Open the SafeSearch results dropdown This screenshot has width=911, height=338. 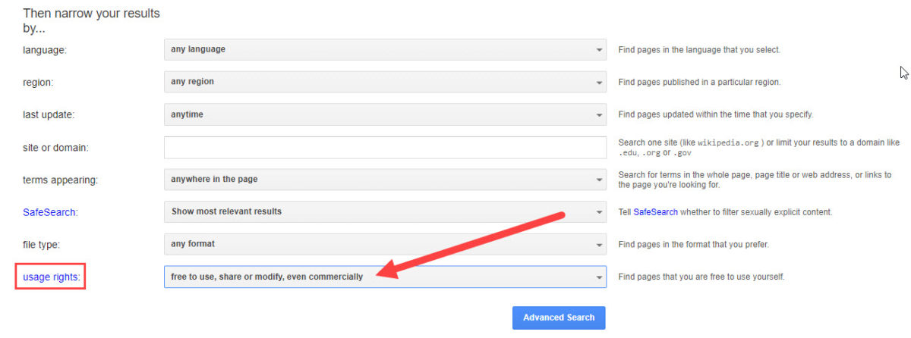[385, 211]
